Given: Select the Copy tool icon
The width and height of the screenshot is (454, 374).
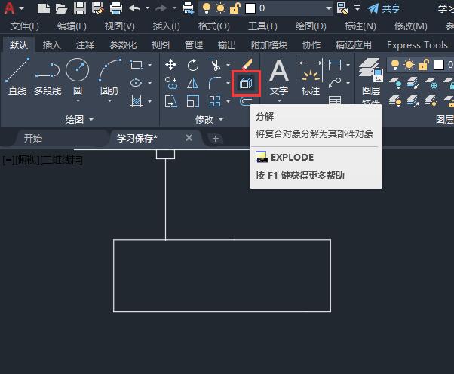Looking at the screenshot, I should click(171, 83).
